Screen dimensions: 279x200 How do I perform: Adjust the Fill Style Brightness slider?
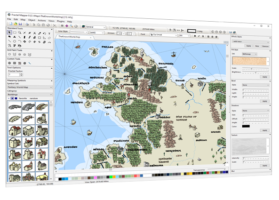pyautogui.click(x=255, y=72)
